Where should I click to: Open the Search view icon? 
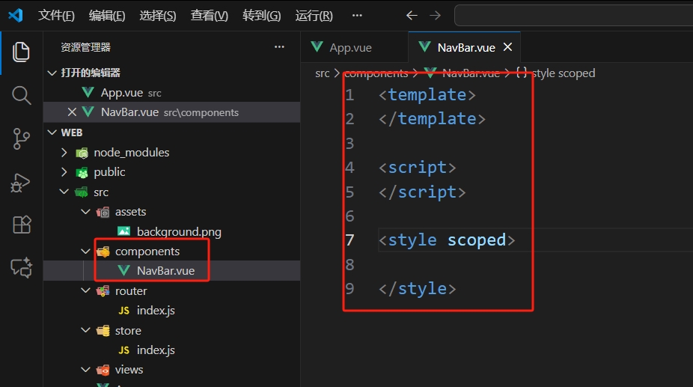click(x=21, y=95)
